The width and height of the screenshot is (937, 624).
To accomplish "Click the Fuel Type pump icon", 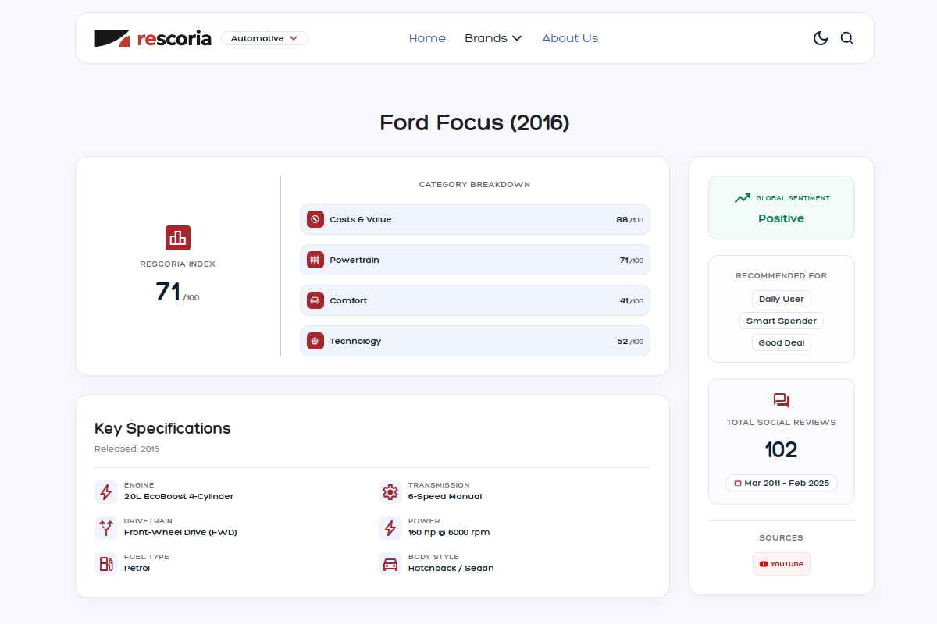I will point(106,564).
